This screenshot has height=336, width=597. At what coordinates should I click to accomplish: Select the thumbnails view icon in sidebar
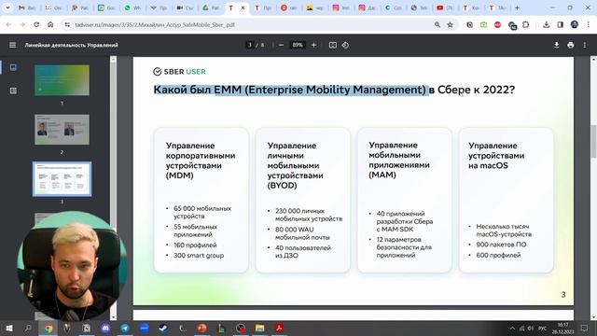[13, 67]
